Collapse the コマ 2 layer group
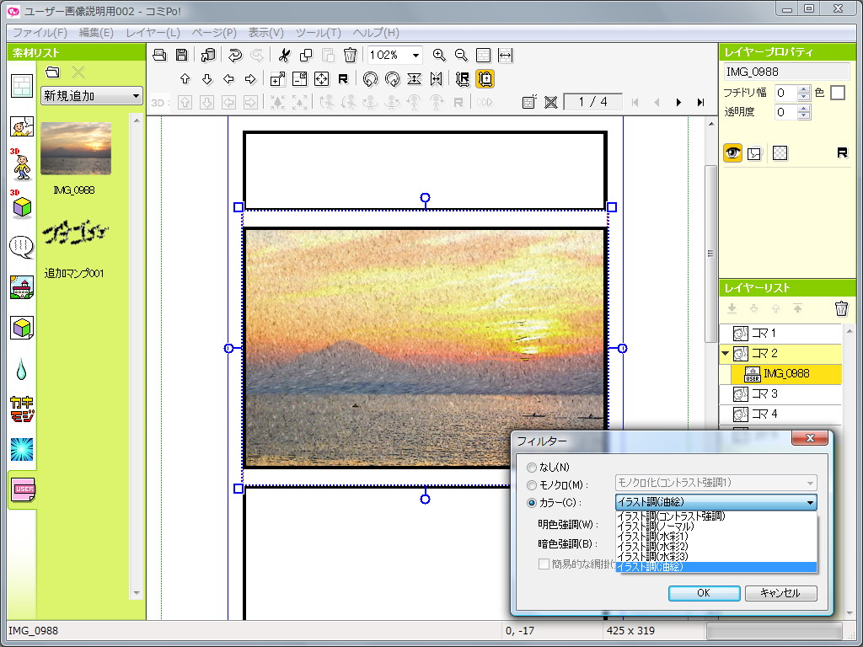This screenshot has height=647, width=863. point(726,353)
